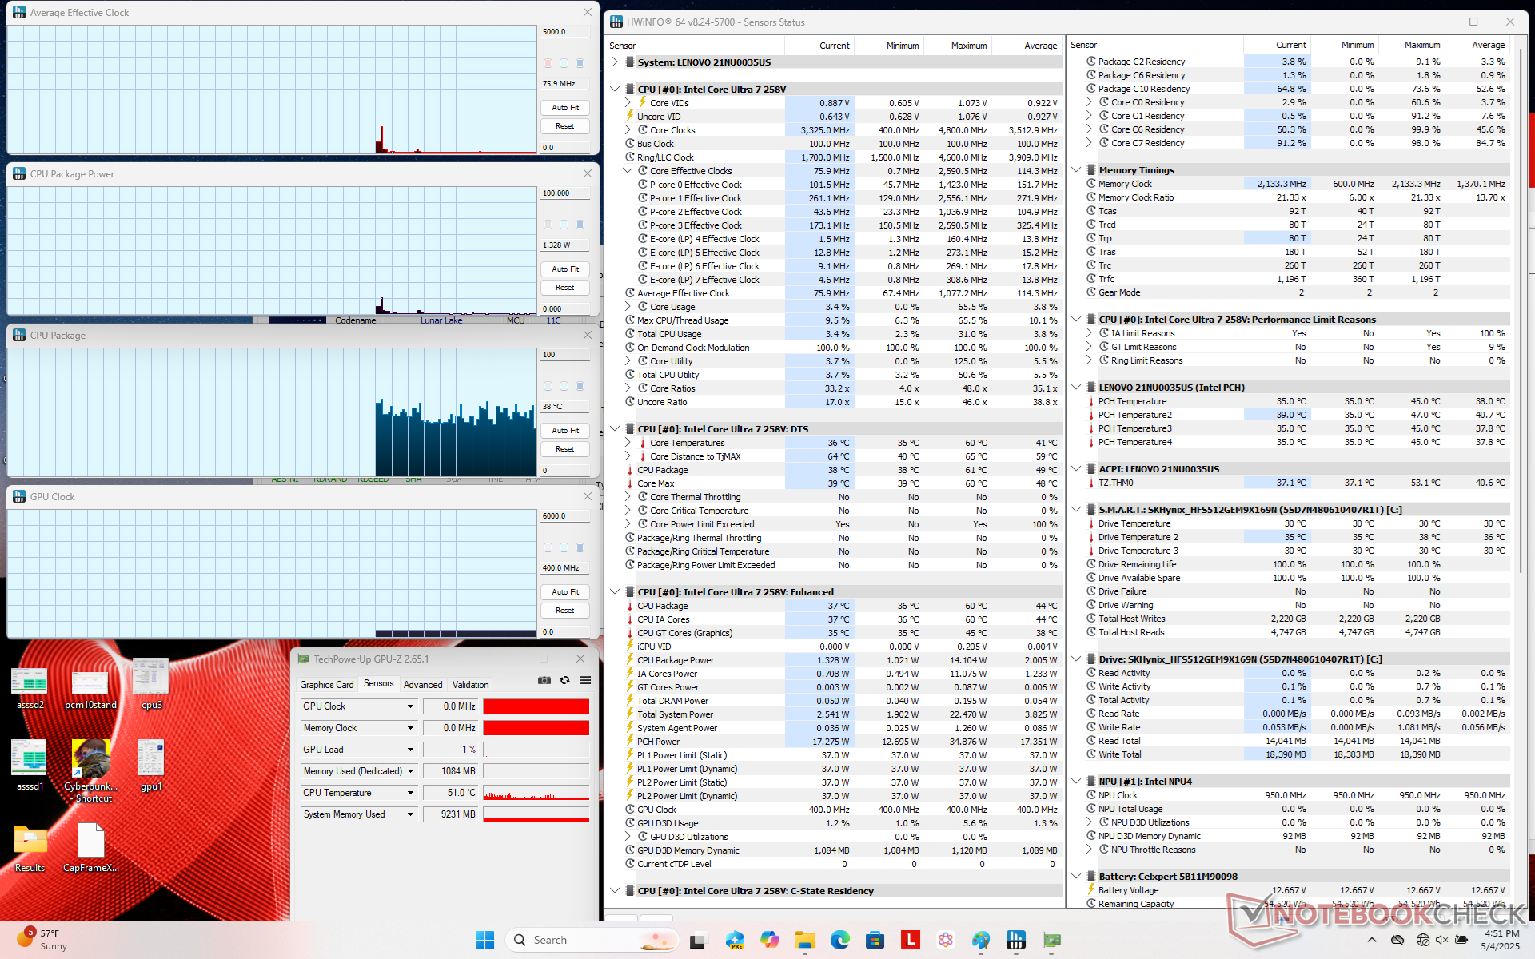Select the CPU Package Power sensor row
Screen dimensions: 1535x959
(x=842, y=660)
